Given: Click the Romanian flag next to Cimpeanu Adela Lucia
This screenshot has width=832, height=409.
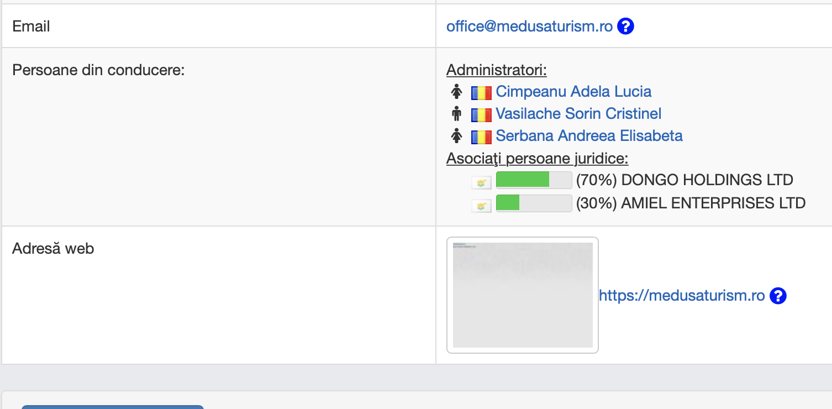Looking at the screenshot, I should (x=481, y=92).
